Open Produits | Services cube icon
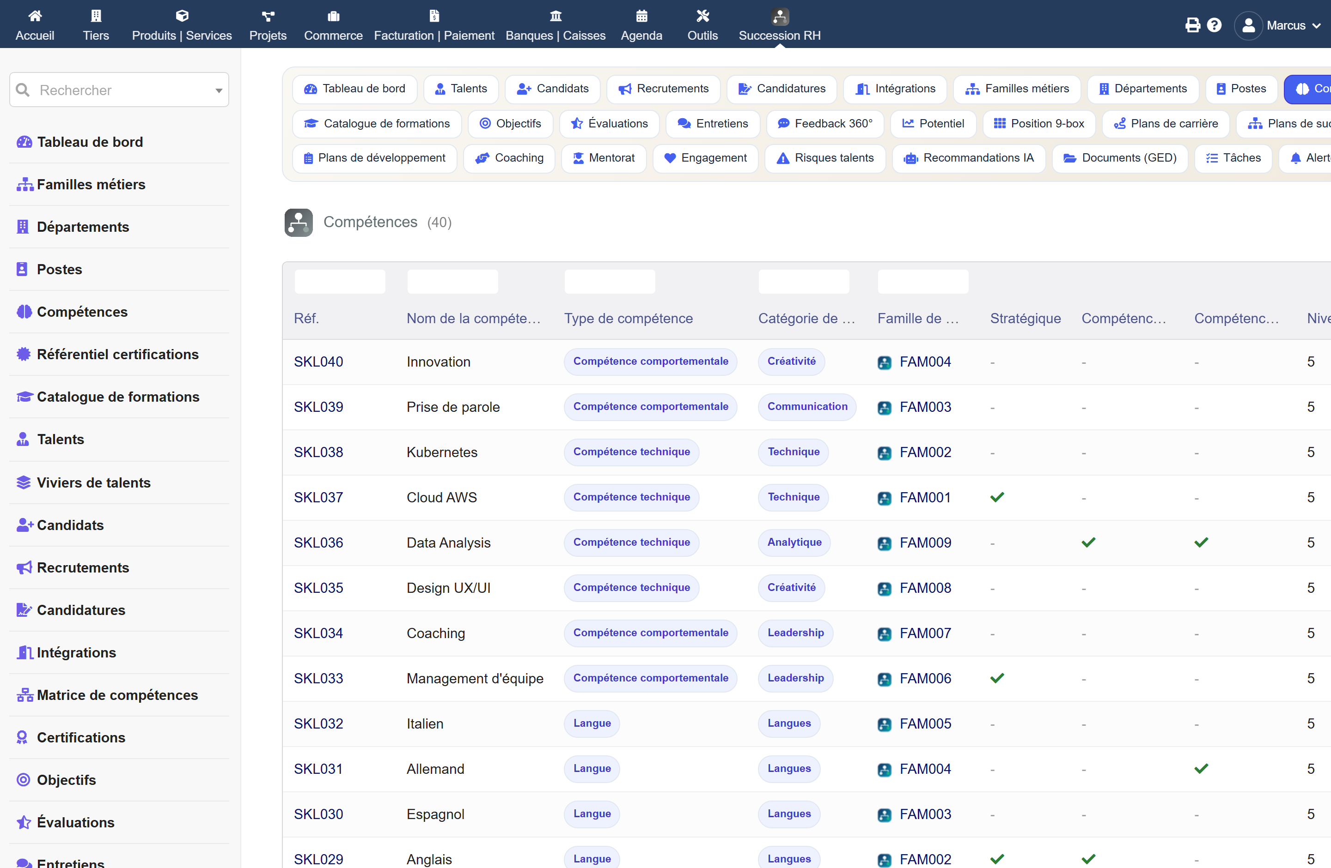The height and width of the screenshot is (868, 1331). click(182, 16)
